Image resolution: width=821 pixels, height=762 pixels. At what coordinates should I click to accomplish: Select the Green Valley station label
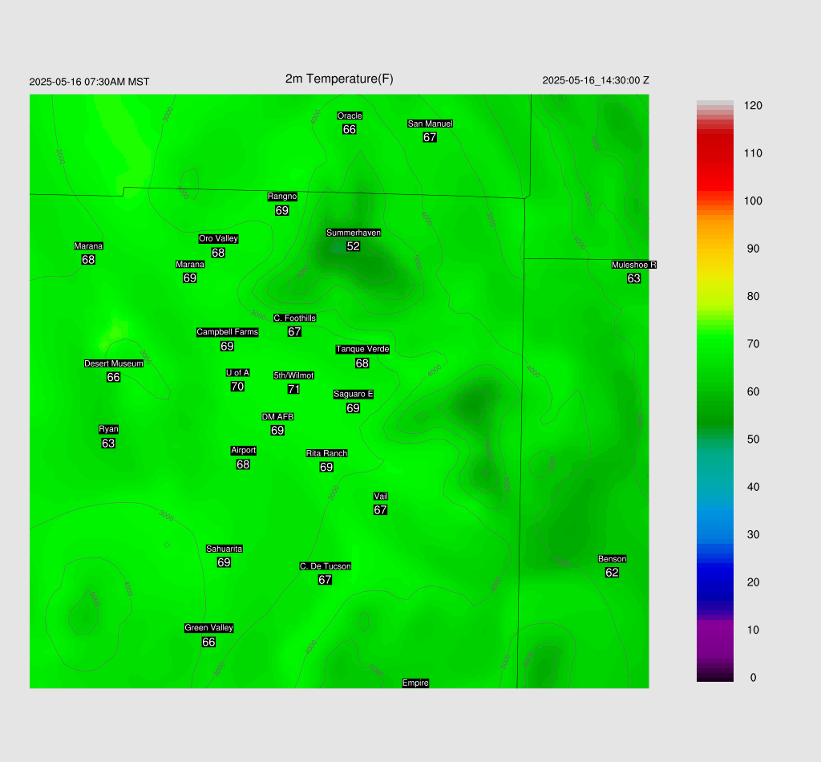[x=209, y=628]
